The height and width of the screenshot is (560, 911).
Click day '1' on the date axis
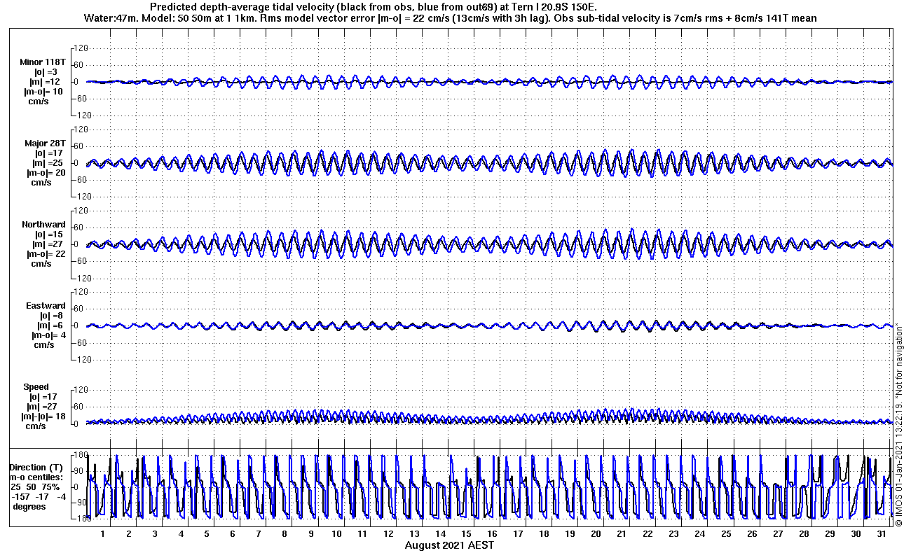(103, 533)
